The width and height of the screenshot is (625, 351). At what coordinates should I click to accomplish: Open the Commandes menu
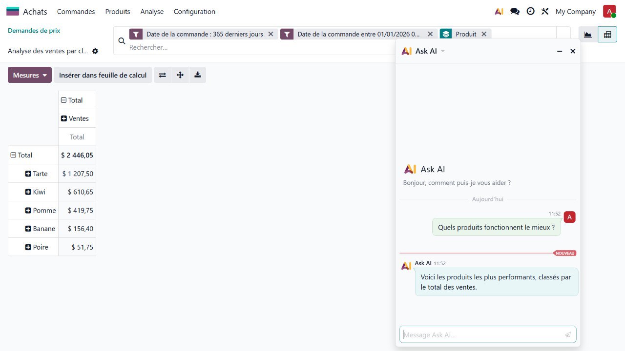(x=76, y=11)
